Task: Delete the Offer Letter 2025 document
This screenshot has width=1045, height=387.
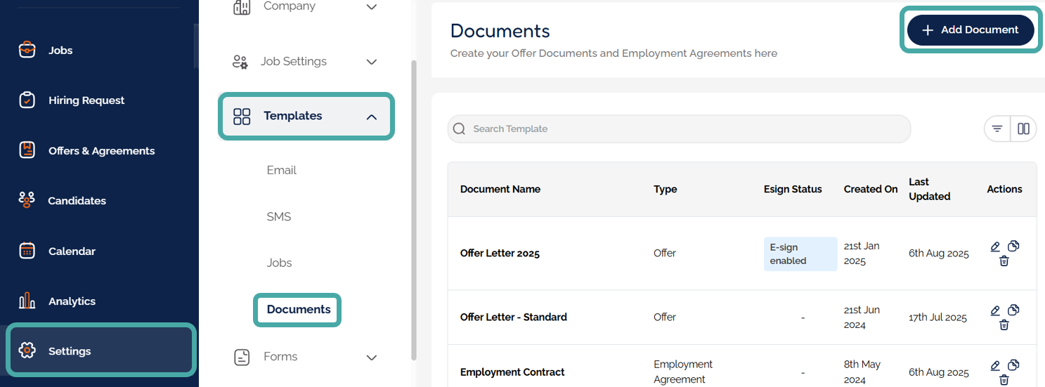Action: click(1004, 261)
